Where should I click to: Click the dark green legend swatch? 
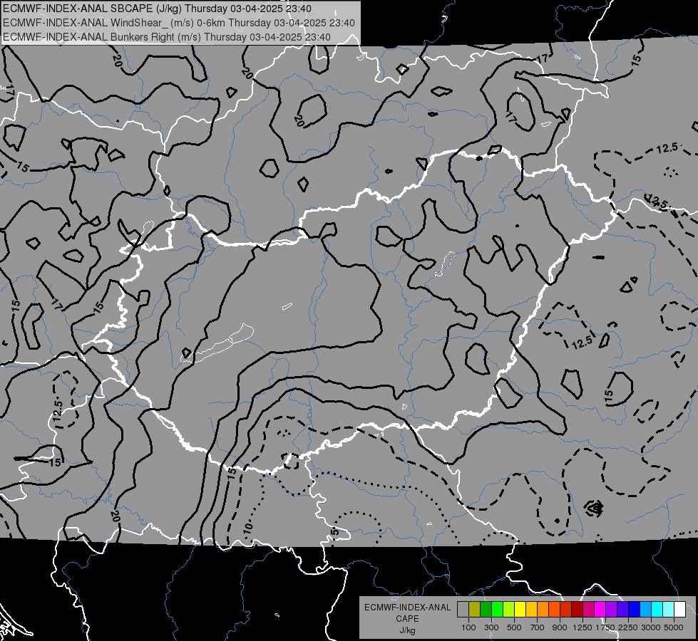486,610
